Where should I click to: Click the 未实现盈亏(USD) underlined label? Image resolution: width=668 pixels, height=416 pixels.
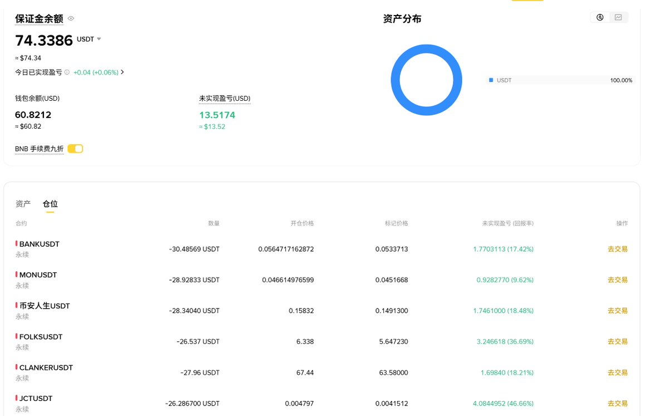(x=225, y=99)
